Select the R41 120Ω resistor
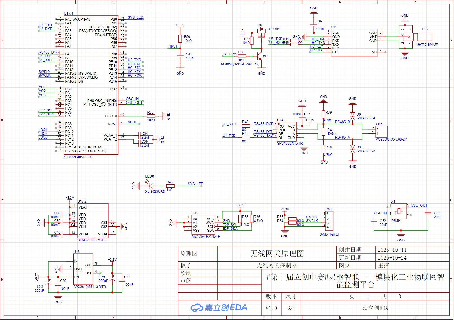454x320 pixels. pos(323,132)
